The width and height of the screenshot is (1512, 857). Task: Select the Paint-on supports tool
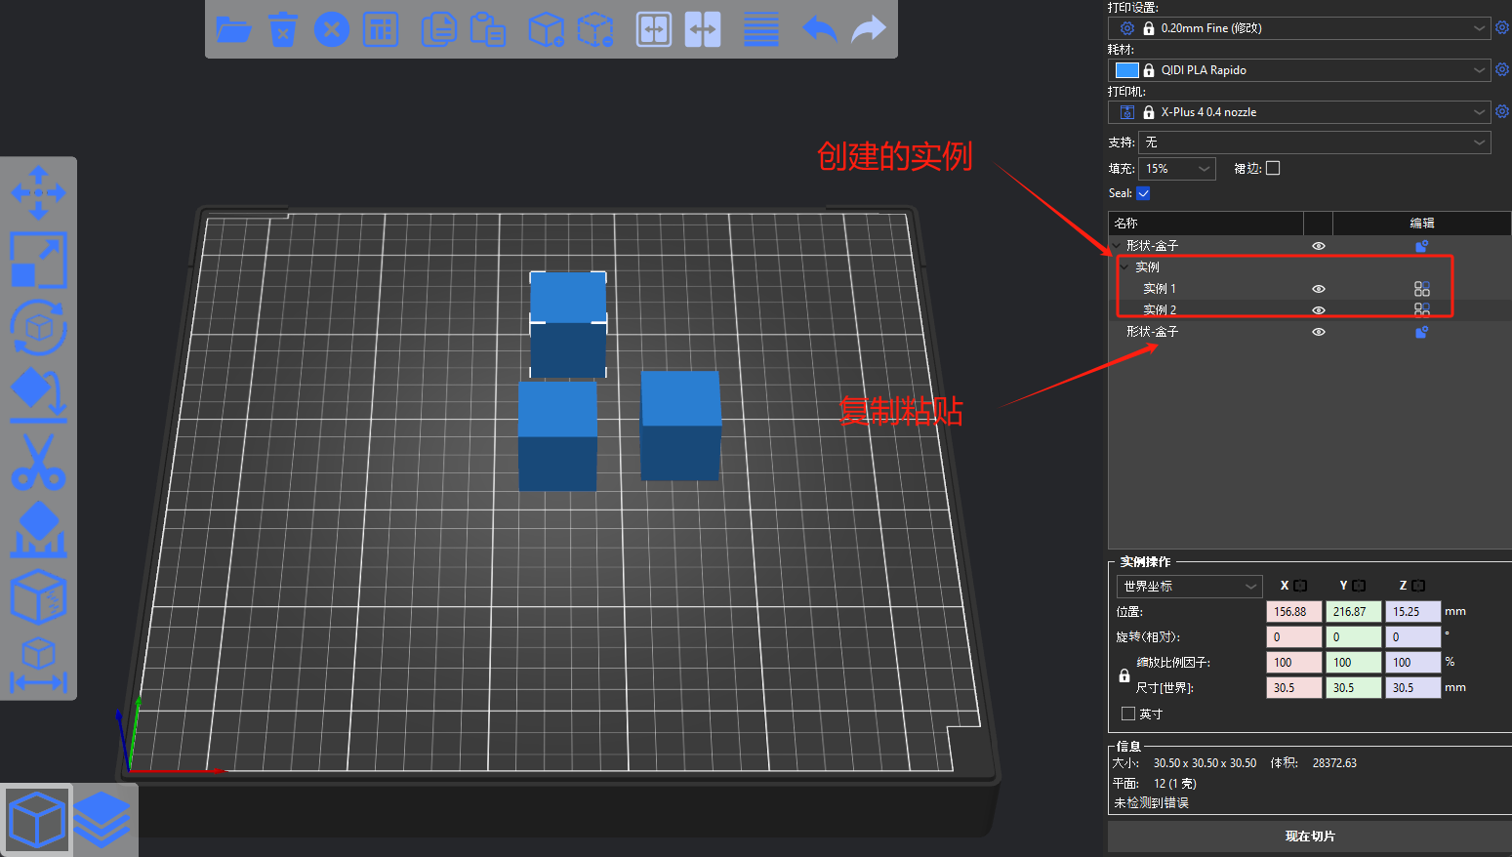pos(38,529)
